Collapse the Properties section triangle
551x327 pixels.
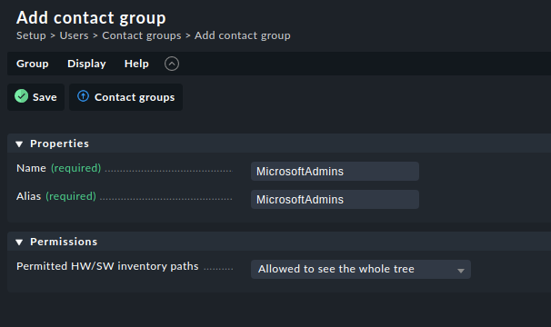19,144
